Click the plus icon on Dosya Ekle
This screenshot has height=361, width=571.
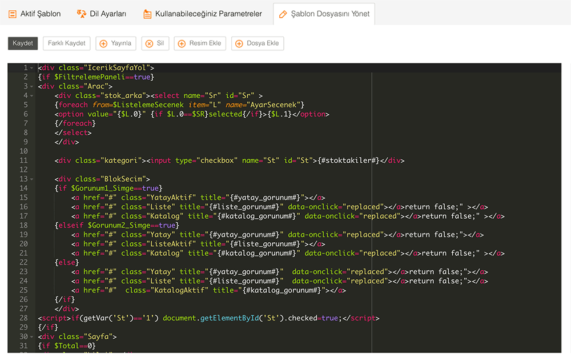tap(239, 44)
